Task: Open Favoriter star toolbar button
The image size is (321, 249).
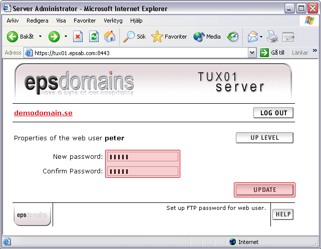Action: [169, 37]
